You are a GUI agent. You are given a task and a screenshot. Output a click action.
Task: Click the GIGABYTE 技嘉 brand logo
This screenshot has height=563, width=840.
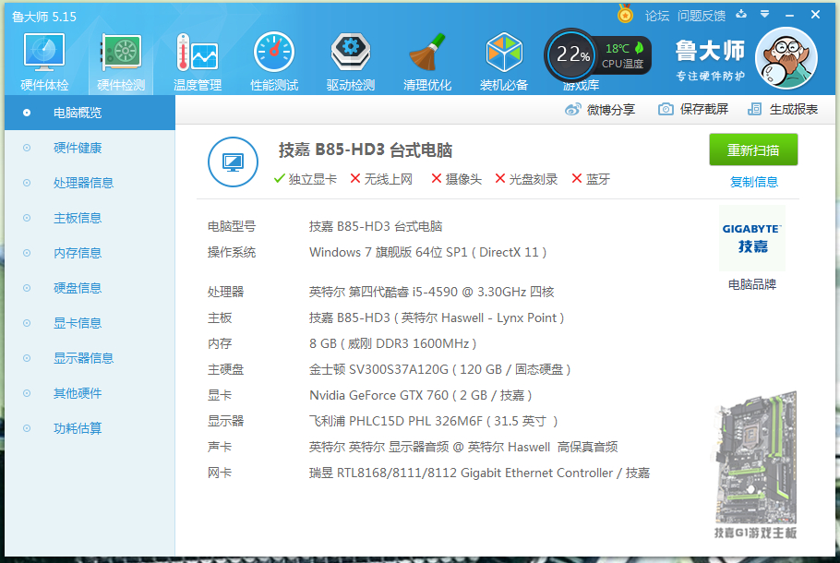[752, 238]
